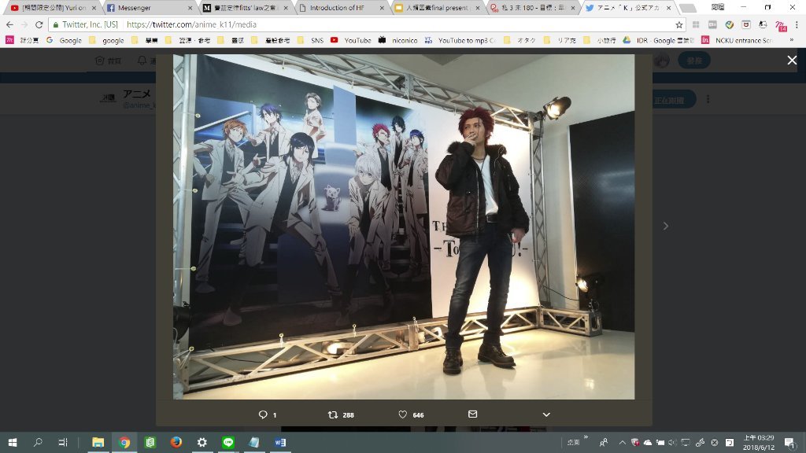The width and height of the screenshot is (806, 453).
Task: Open the SNS bookmark folder
Action: click(310, 40)
